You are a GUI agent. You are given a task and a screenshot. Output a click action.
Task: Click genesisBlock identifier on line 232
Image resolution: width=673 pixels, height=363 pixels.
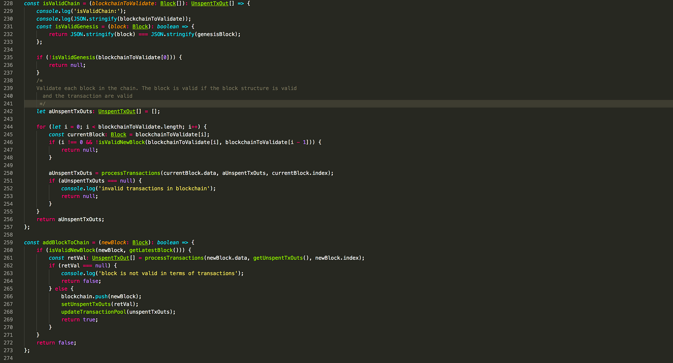[x=216, y=34]
